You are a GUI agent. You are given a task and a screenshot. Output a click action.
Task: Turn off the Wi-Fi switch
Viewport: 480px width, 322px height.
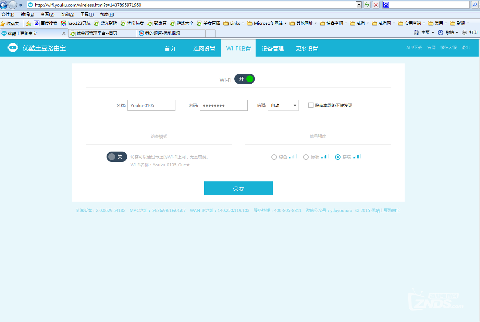pos(245,79)
